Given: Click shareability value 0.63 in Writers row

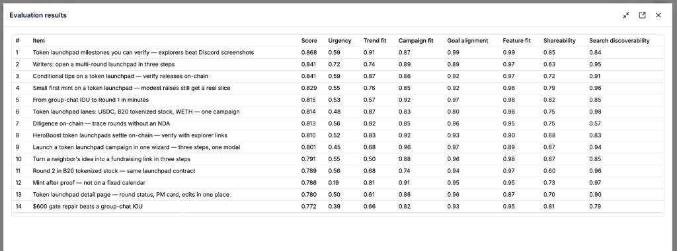Looking at the screenshot, I should [549, 64].
